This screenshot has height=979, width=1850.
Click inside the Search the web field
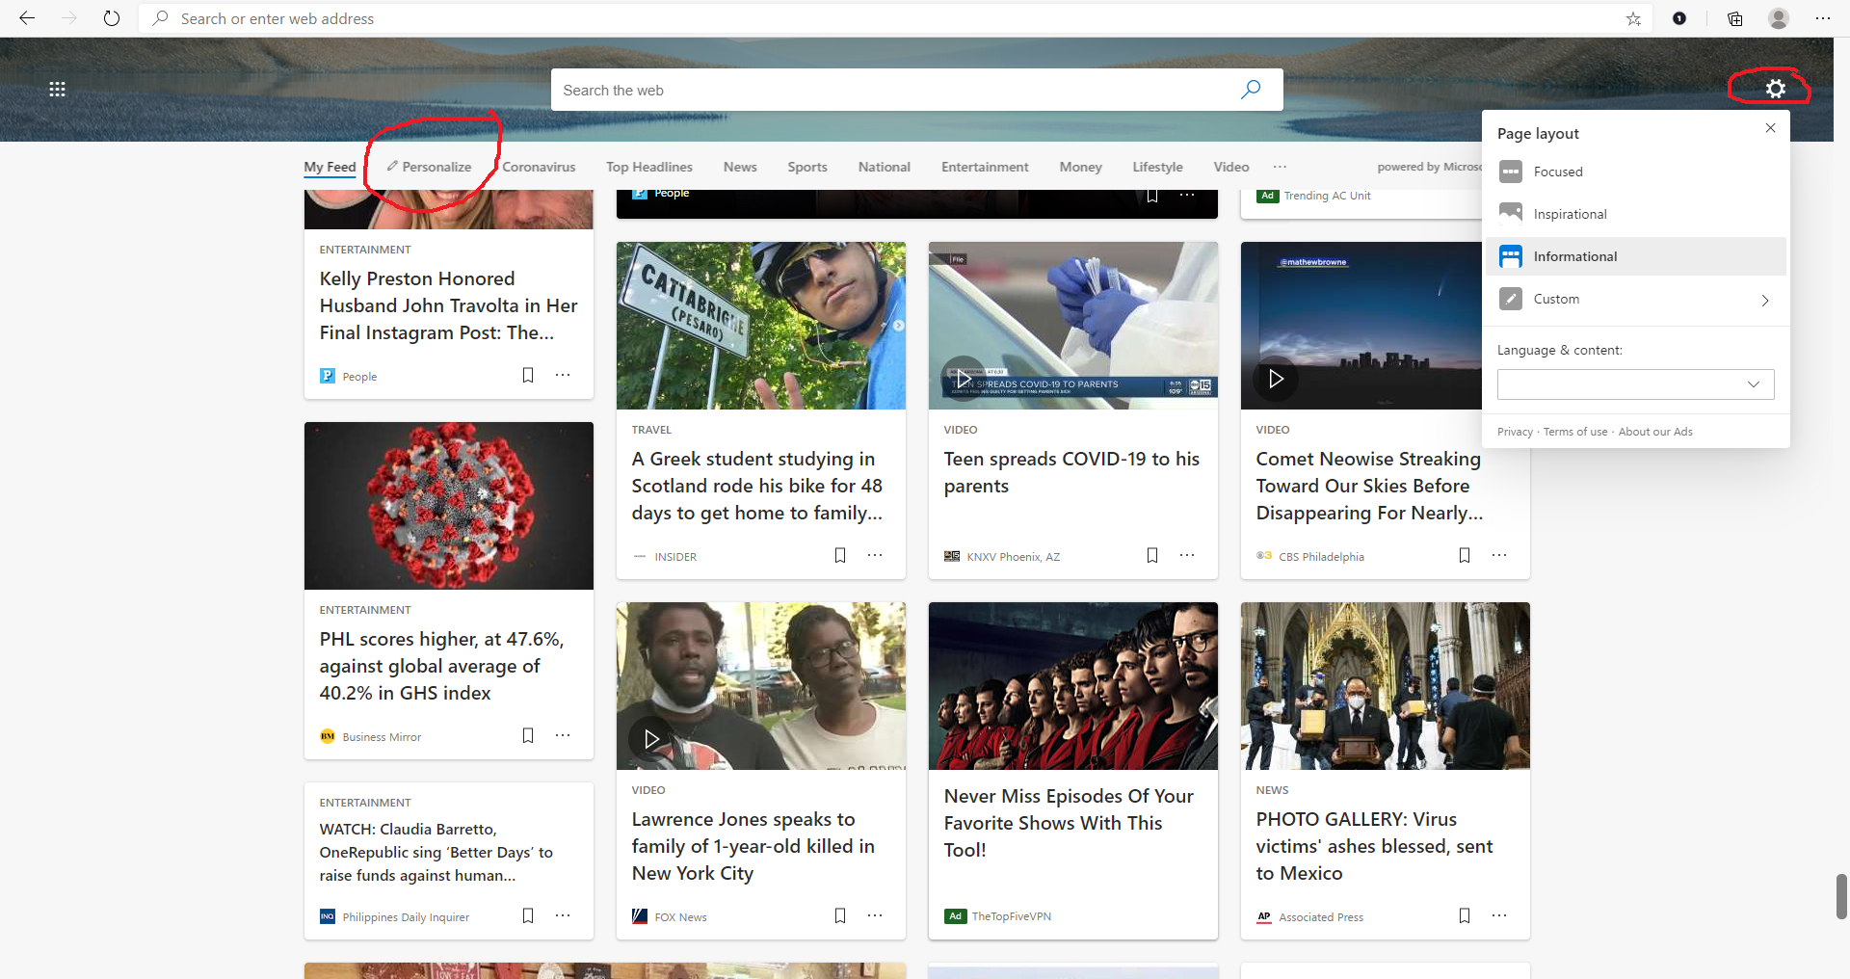point(867,90)
